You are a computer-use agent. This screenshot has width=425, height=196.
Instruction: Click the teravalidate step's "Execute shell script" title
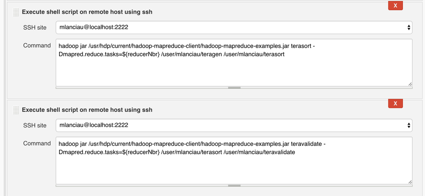(87, 110)
